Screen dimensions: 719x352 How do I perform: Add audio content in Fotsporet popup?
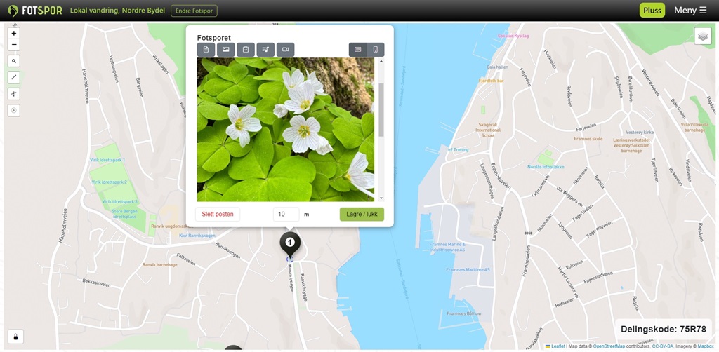coord(265,50)
